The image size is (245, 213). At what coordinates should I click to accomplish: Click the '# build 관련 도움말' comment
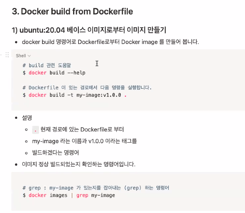tap(47, 65)
